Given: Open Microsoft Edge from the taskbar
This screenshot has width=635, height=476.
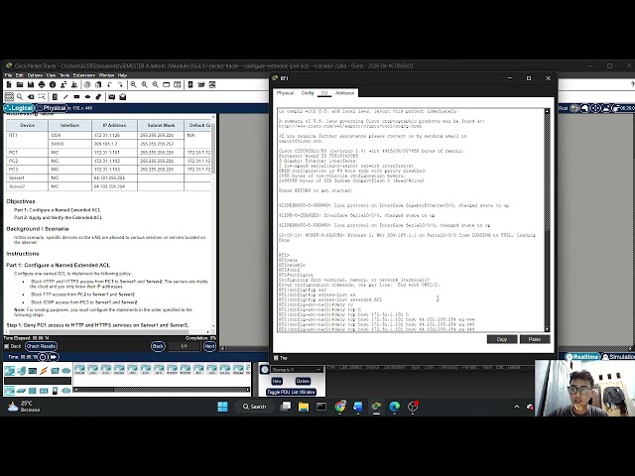Looking at the screenshot, I should pyautogui.click(x=395, y=407).
